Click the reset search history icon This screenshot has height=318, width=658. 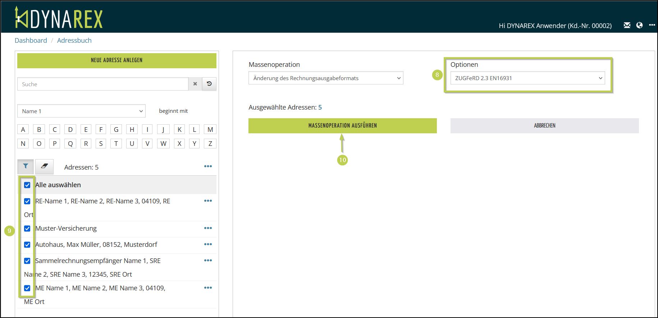(209, 84)
